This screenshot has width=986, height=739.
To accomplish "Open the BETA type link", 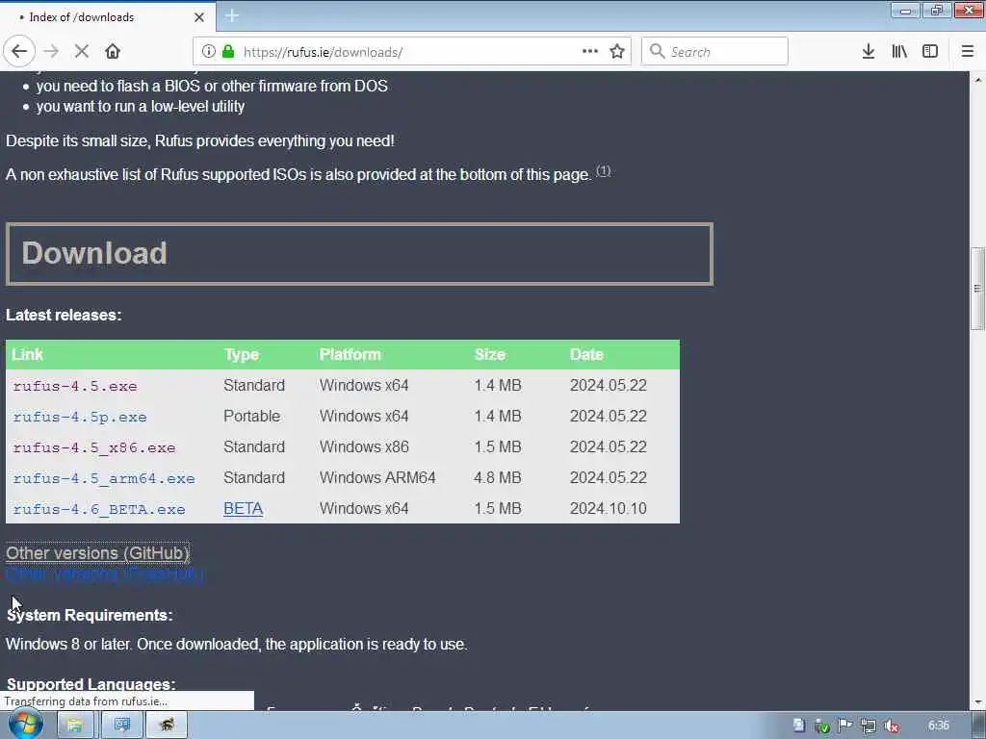I will [244, 508].
